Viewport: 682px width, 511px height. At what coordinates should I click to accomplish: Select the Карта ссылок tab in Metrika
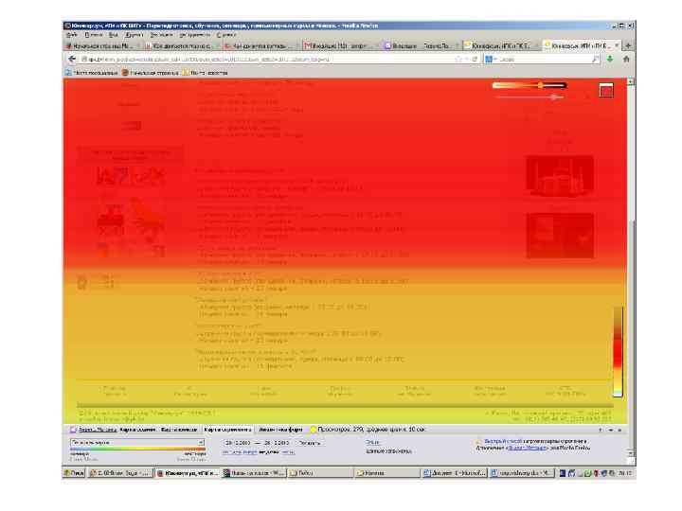[137, 430]
